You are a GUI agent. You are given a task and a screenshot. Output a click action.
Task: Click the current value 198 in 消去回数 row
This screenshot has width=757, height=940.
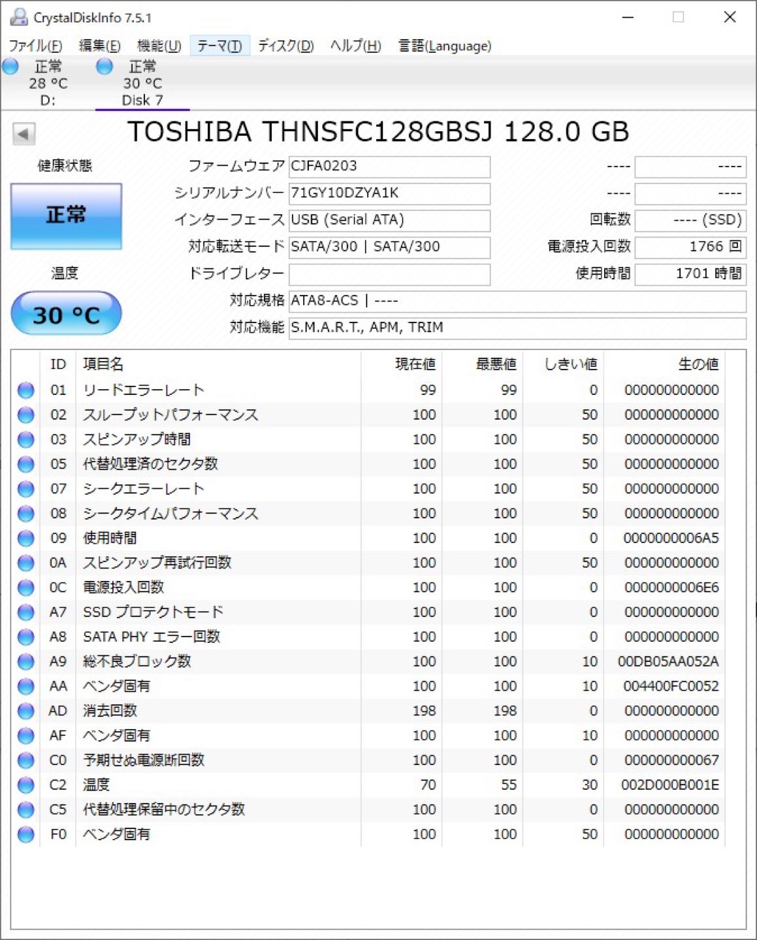[424, 711]
